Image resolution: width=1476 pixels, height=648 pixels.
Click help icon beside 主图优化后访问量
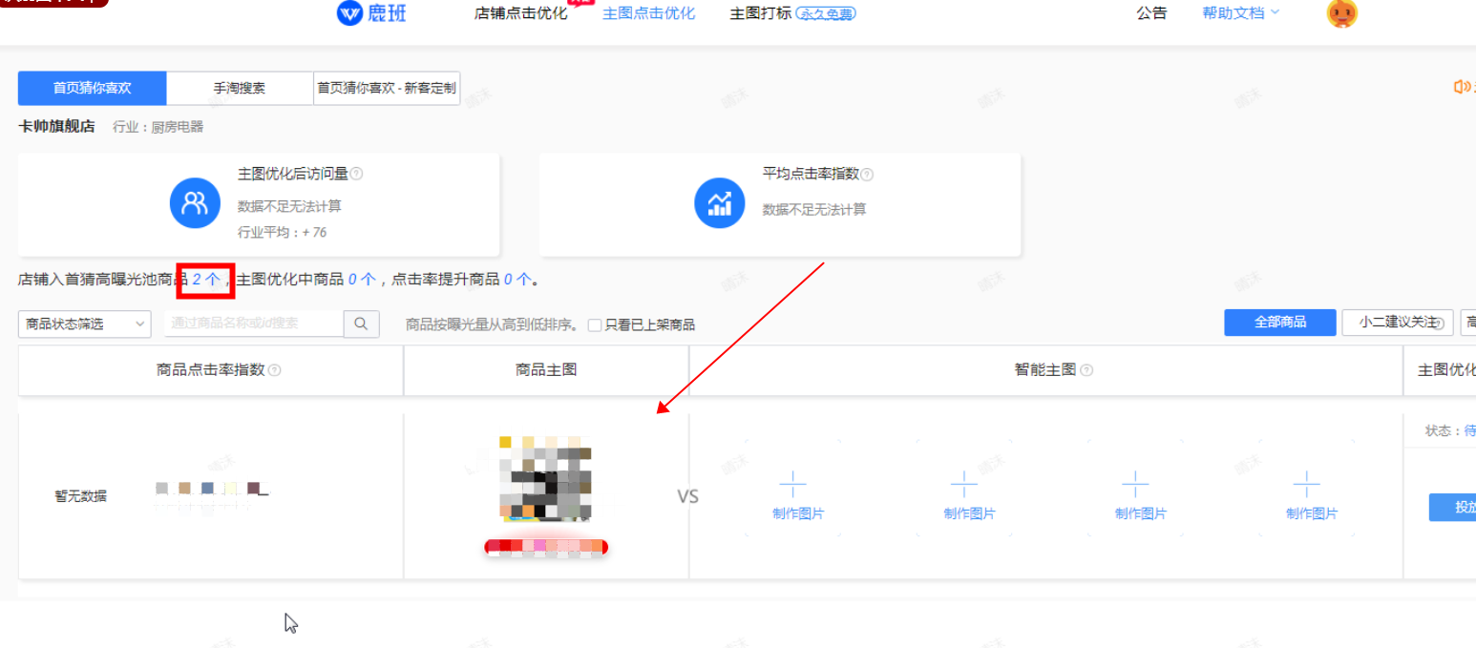pos(356,174)
